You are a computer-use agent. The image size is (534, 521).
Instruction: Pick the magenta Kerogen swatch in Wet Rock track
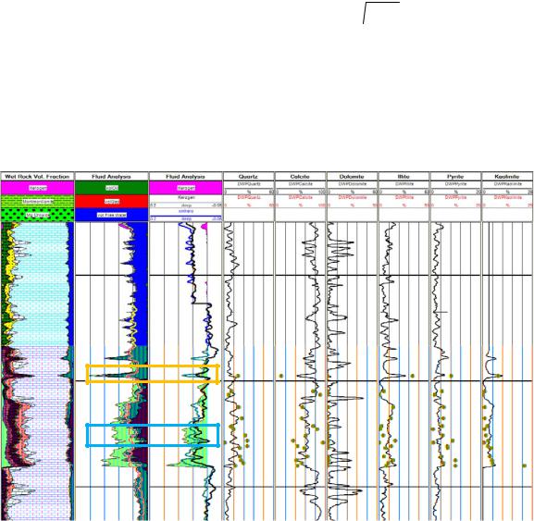(x=37, y=188)
